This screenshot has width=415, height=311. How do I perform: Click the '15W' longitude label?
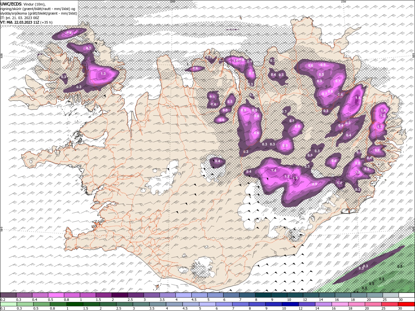343,2
